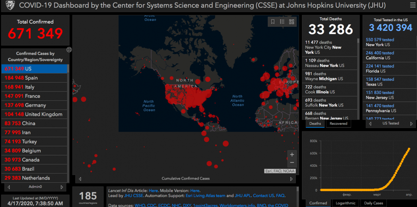Click the Johns Hopkins shield logo
The image size is (417, 207).
pyautogui.click(x=10, y=6)
